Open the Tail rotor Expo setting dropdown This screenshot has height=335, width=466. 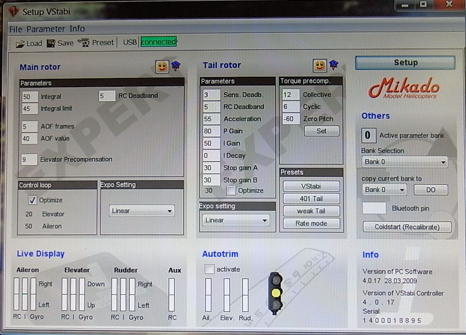(x=236, y=220)
